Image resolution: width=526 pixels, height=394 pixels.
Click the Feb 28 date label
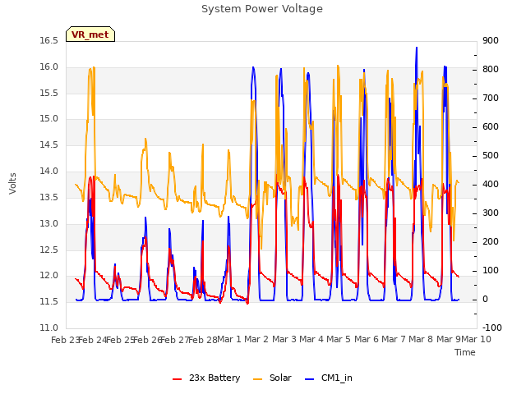coord(203,340)
